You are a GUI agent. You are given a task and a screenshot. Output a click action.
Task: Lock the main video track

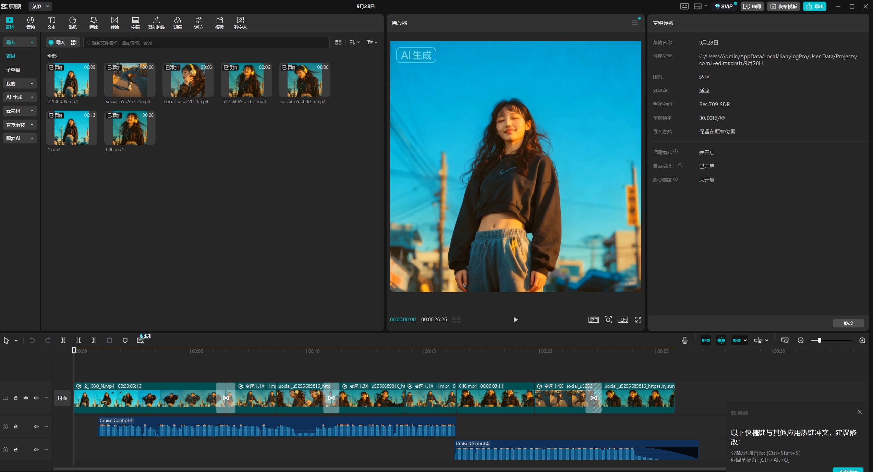[15, 398]
